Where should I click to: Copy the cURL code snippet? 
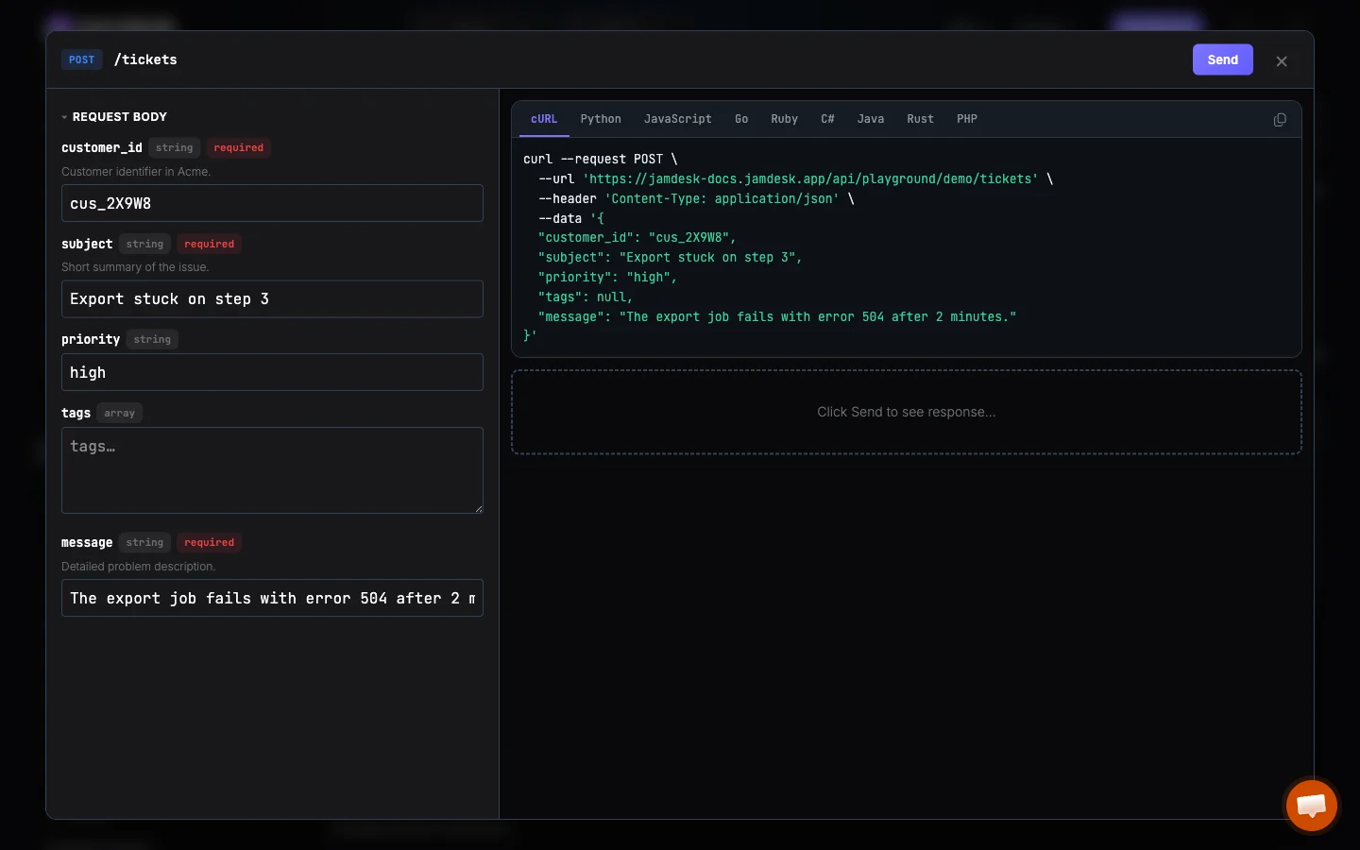point(1281,120)
